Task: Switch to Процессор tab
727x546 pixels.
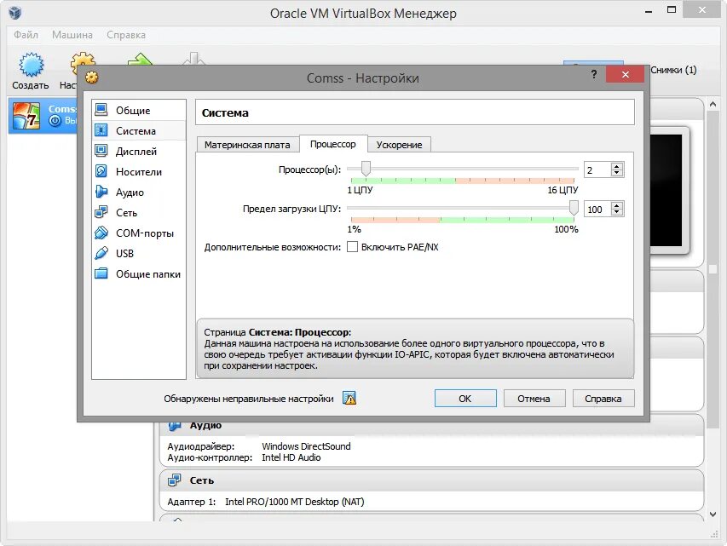Action: click(x=333, y=144)
